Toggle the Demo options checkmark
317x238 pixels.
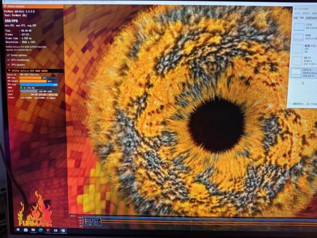coord(8,55)
